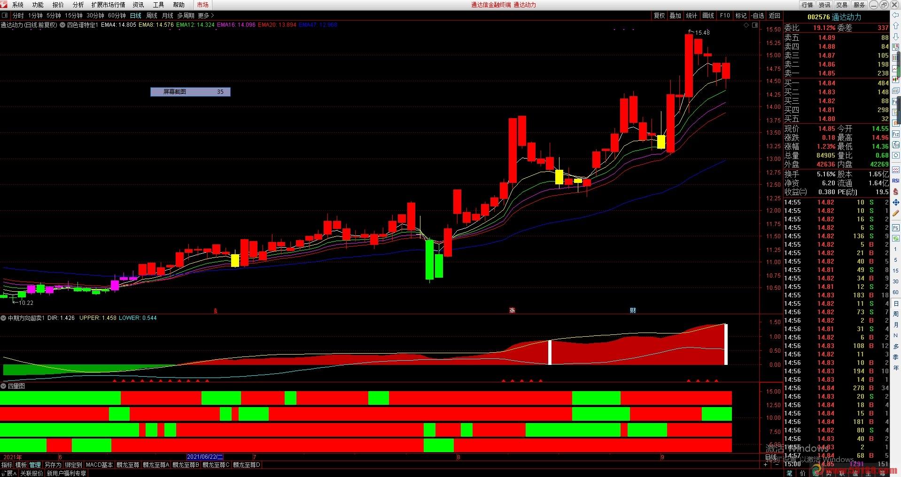Open the 新用户福利专享 tab
901x477 pixels.
pyautogui.click(x=67, y=473)
